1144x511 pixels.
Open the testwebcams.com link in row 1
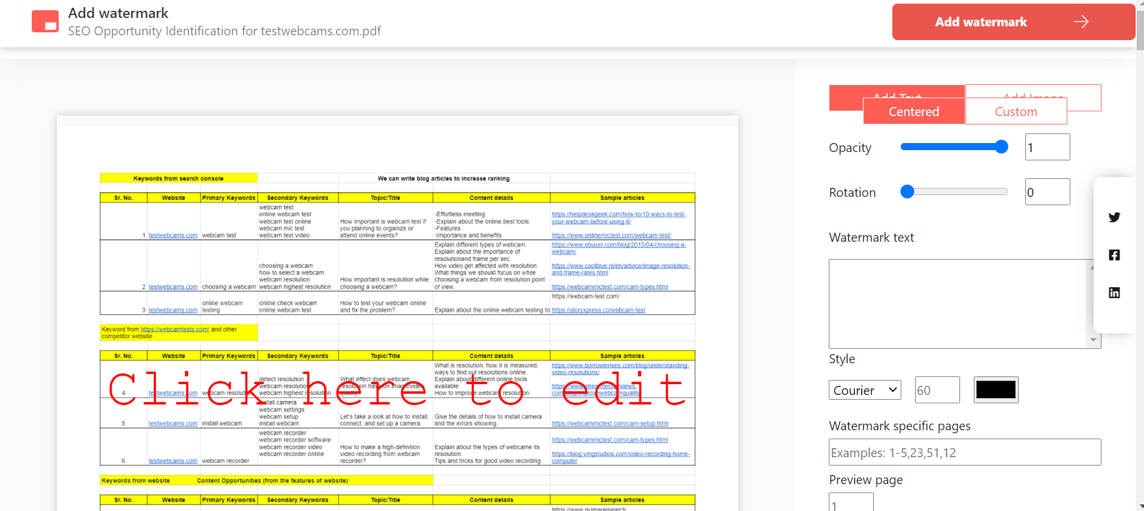pos(173,236)
